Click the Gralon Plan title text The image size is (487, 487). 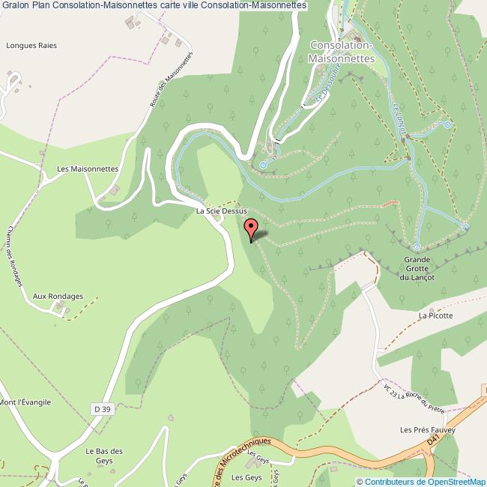point(26,5)
